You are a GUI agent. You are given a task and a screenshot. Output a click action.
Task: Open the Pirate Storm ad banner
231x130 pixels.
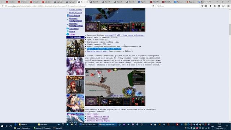click(75, 118)
